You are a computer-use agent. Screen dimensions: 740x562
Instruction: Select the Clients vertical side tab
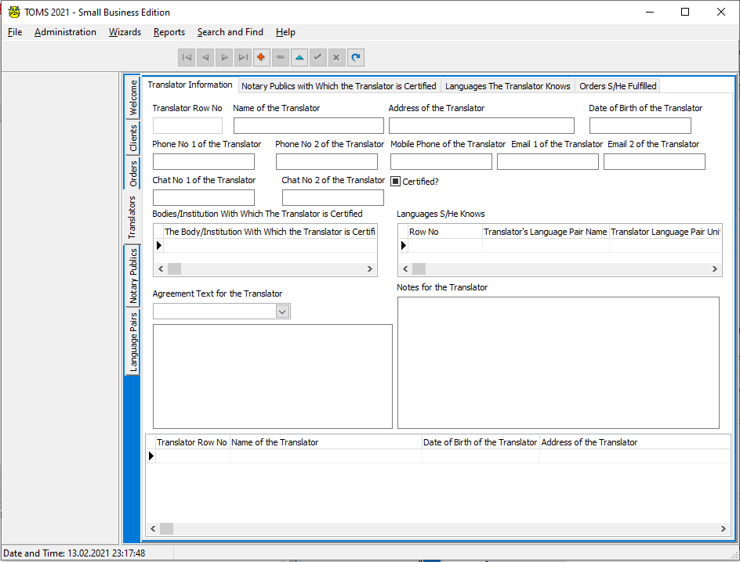click(x=133, y=138)
